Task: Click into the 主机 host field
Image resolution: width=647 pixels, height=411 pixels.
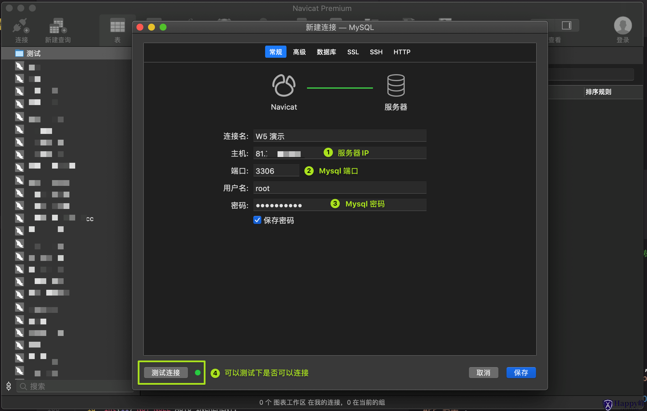Action: coord(340,153)
